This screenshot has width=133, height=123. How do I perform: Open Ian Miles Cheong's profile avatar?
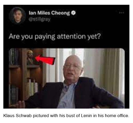pyautogui.click(x=17, y=15)
